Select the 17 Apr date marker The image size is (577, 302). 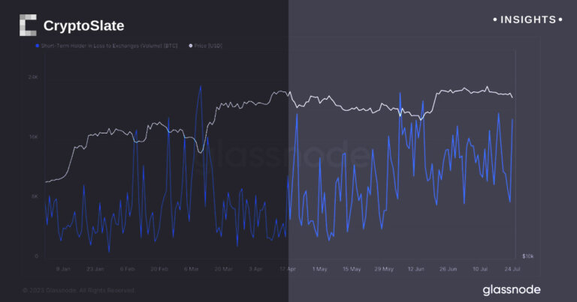pos(286,268)
